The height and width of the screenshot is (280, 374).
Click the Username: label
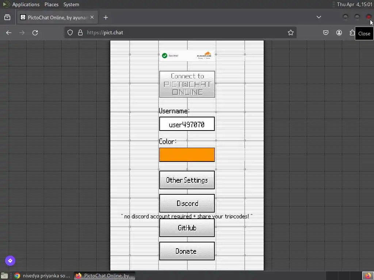pos(174,111)
